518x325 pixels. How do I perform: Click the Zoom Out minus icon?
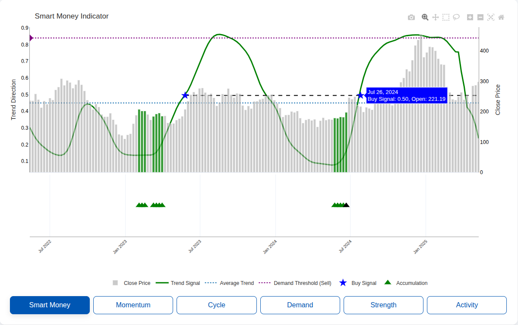pos(480,17)
